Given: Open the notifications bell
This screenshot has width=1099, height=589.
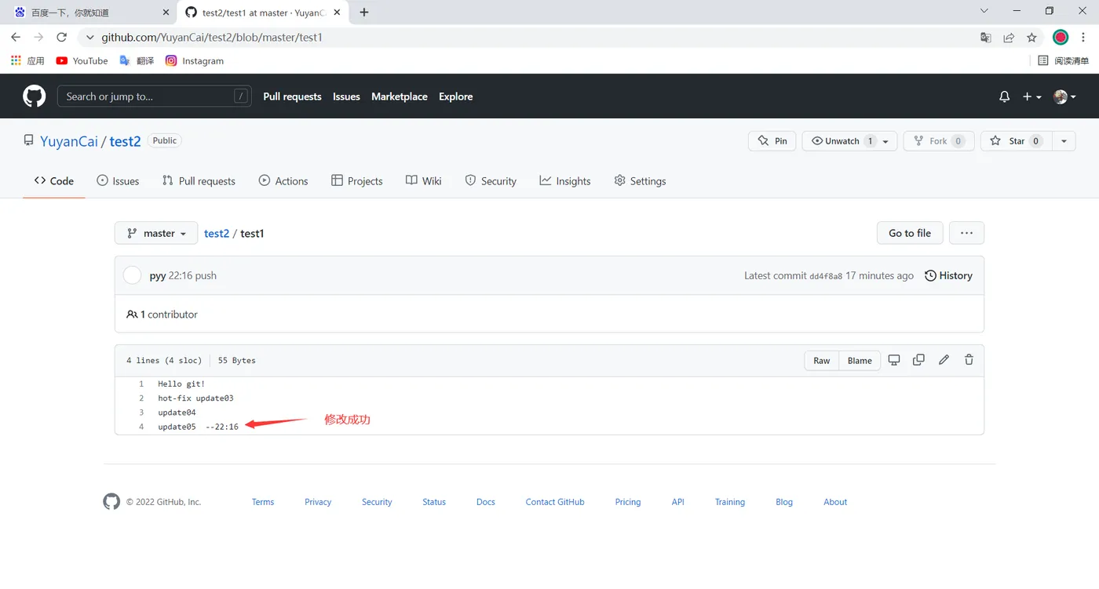Looking at the screenshot, I should pos(1004,96).
